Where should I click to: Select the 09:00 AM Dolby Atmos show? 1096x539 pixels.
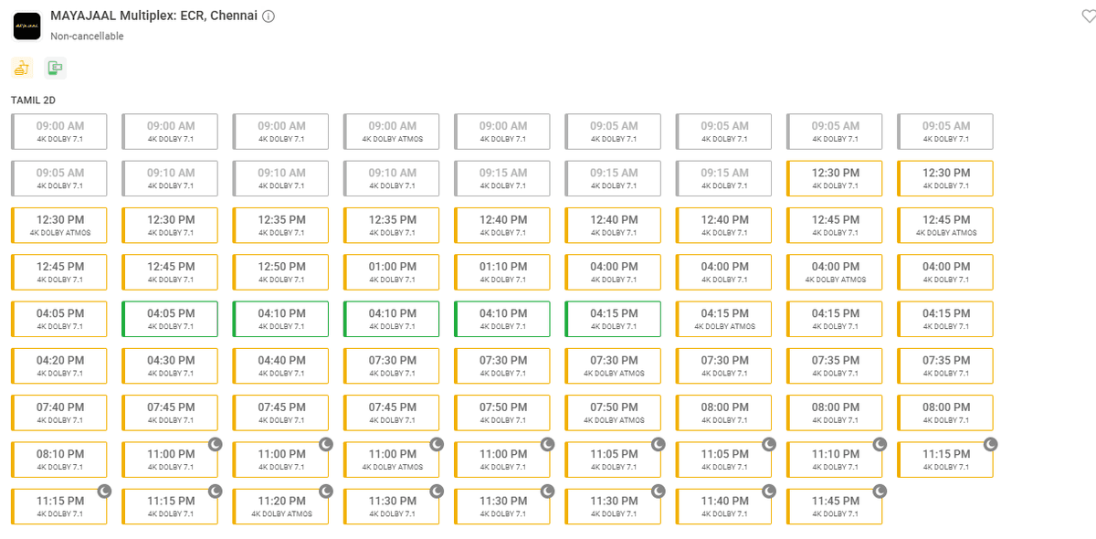(392, 132)
